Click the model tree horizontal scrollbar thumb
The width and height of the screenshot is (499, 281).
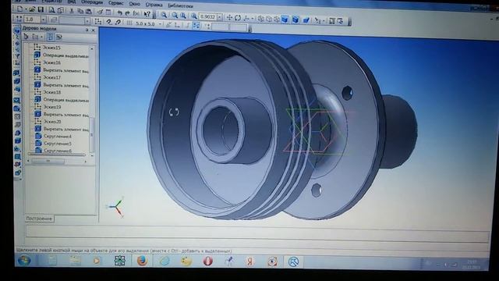[x=48, y=162]
